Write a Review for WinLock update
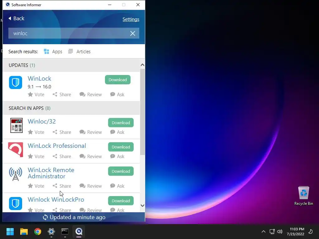319x239 pixels. pyautogui.click(x=91, y=95)
